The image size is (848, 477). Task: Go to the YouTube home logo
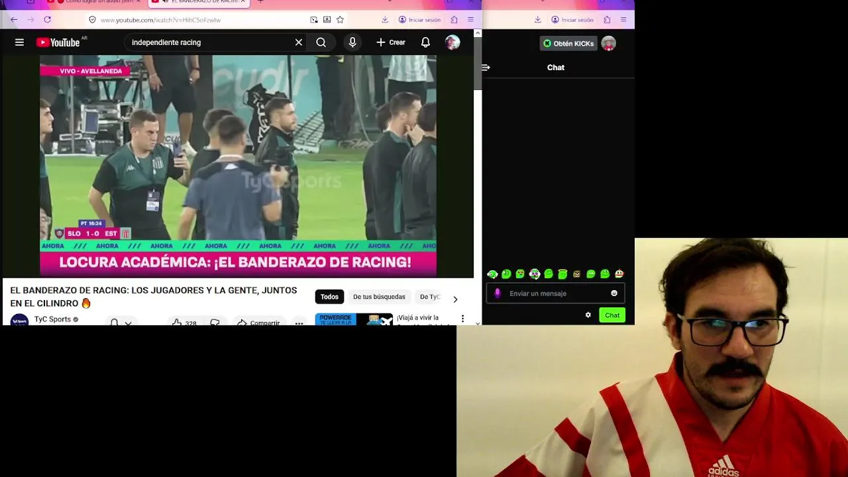click(x=58, y=42)
